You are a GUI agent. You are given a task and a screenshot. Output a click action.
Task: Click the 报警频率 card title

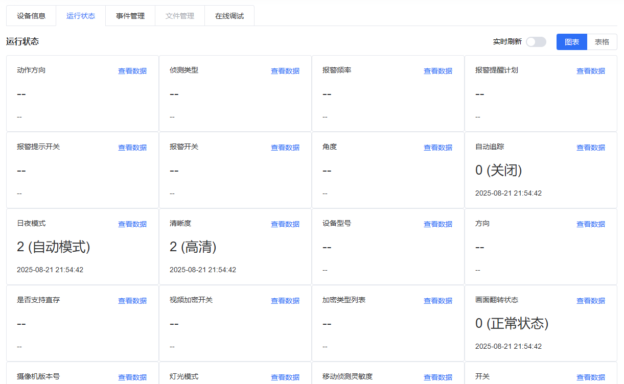[x=337, y=70]
